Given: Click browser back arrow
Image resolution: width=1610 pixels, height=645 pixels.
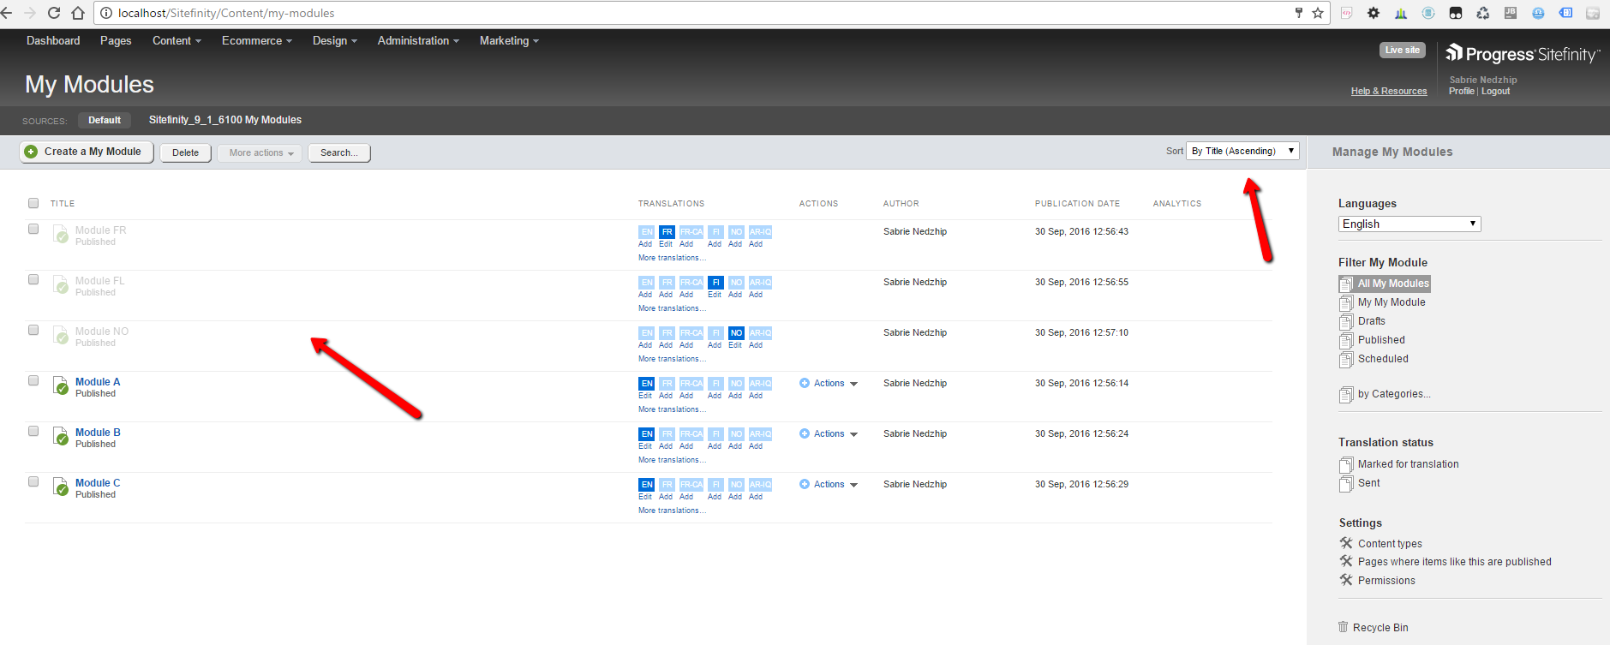Looking at the screenshot, I should coord(7,13).
